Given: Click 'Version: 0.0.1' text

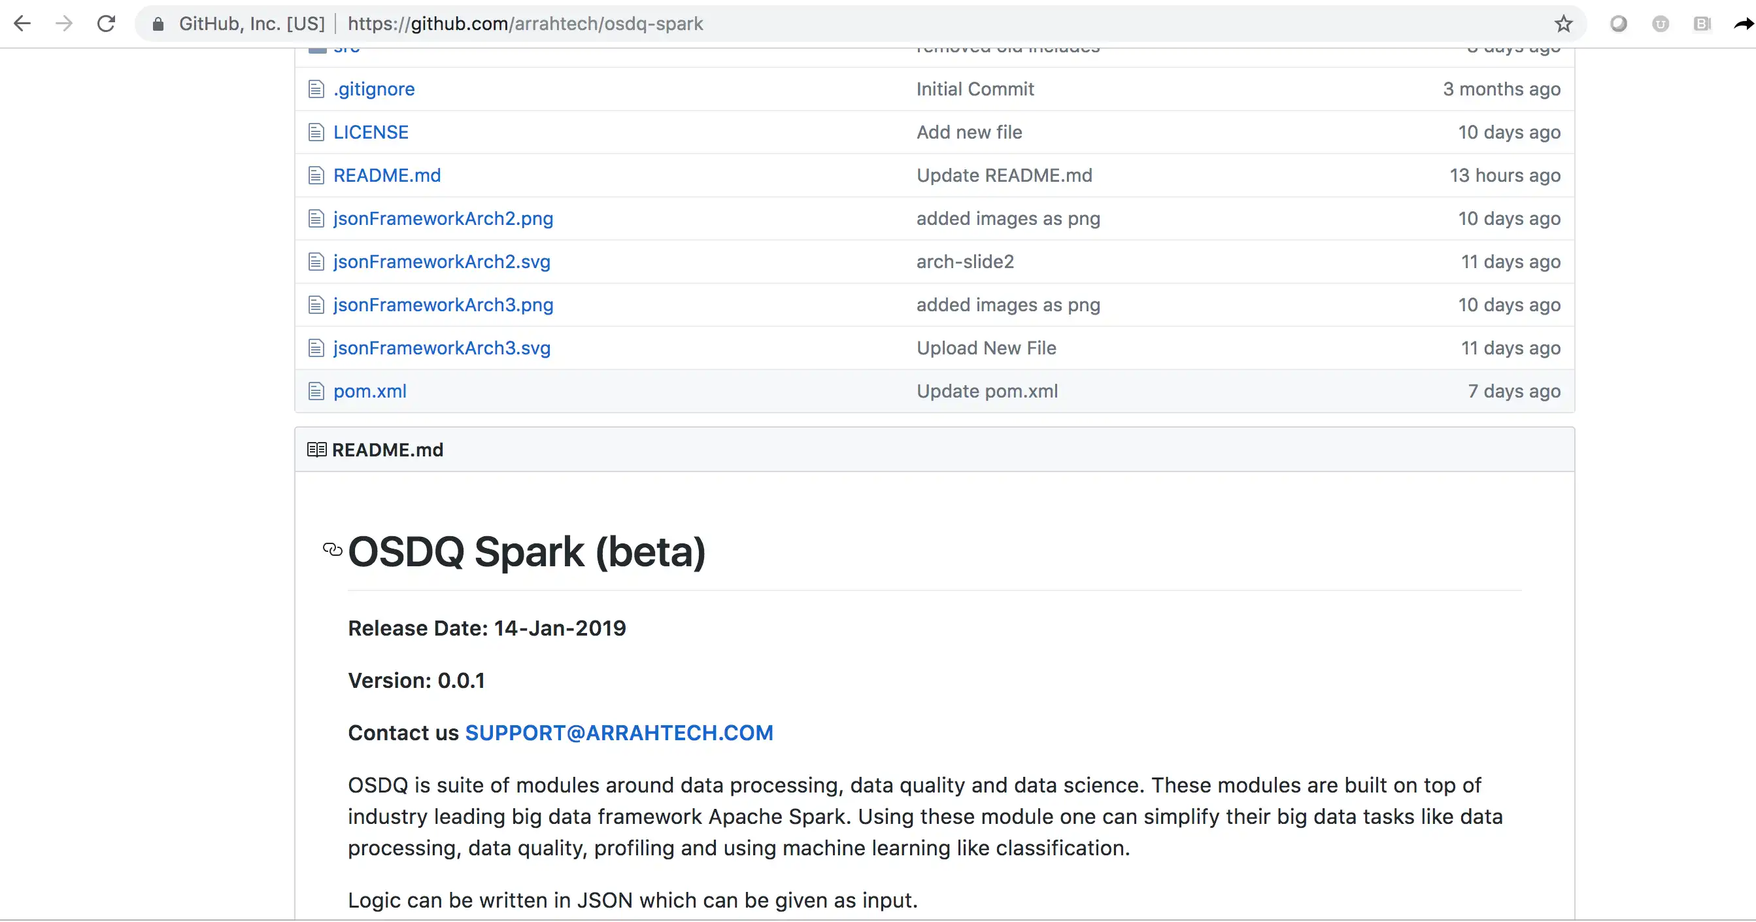Looking at the screenshot, I should 416,681.
